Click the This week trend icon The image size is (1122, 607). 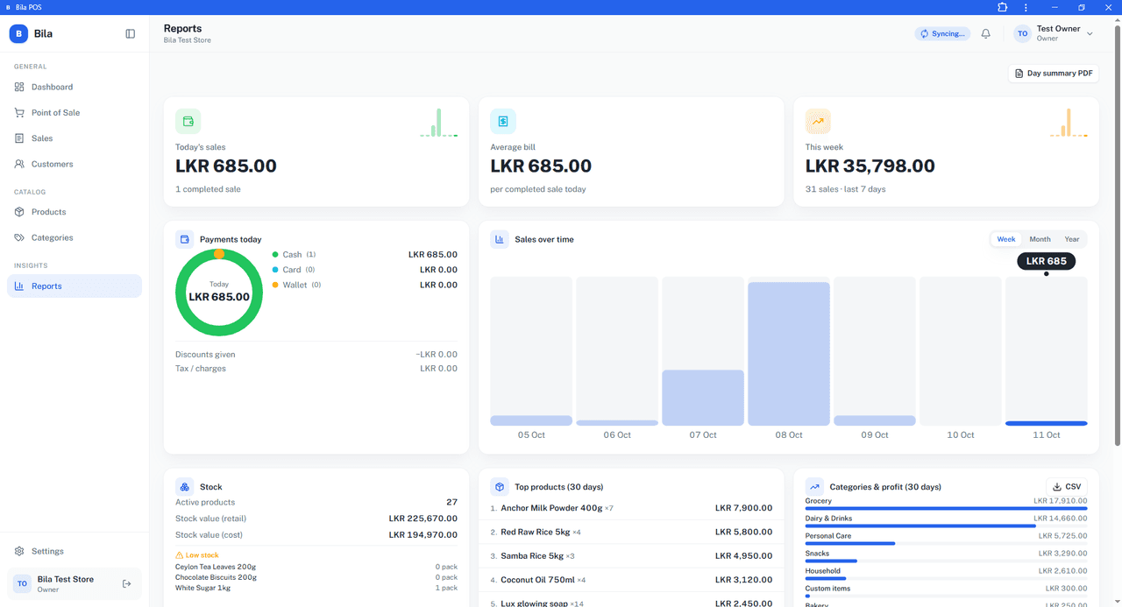click(x=818, y=122)
